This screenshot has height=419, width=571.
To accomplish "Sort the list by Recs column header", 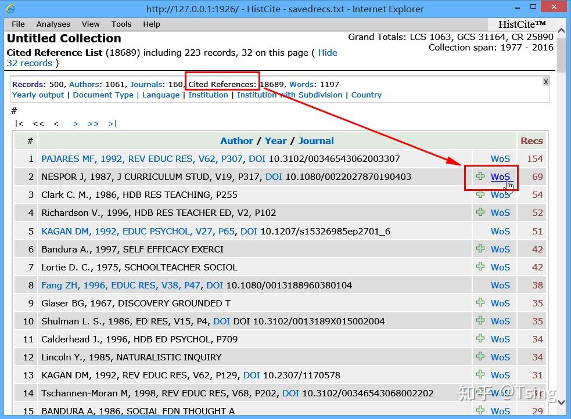I will 532,141.
